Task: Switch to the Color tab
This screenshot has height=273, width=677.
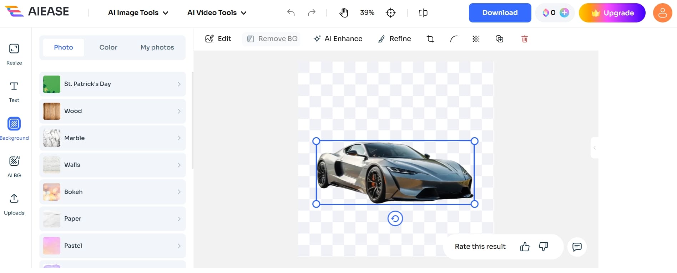Action: [108, 47]
